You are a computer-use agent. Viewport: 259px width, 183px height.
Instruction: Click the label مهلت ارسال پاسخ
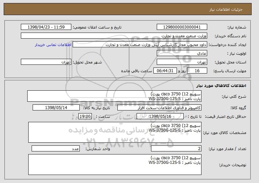pos(230,71)
